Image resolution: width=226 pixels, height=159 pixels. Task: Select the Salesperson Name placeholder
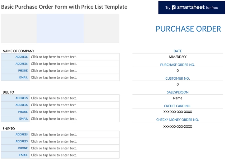[x=178, y=98]
